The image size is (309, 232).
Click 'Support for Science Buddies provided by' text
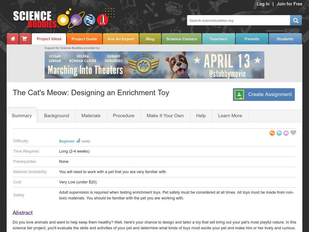[x=72, y=48]
